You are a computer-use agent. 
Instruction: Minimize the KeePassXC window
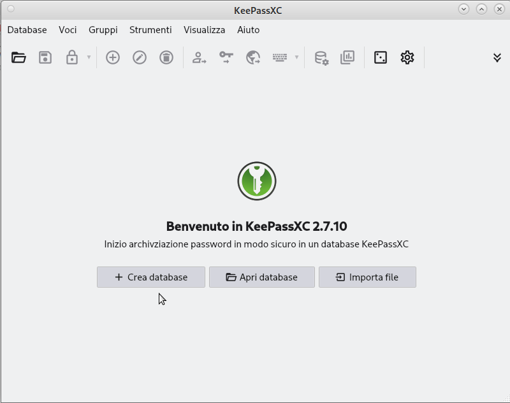tap(464, 9)
